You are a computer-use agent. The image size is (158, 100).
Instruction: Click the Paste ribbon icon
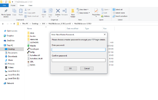(x=21, y=11)
